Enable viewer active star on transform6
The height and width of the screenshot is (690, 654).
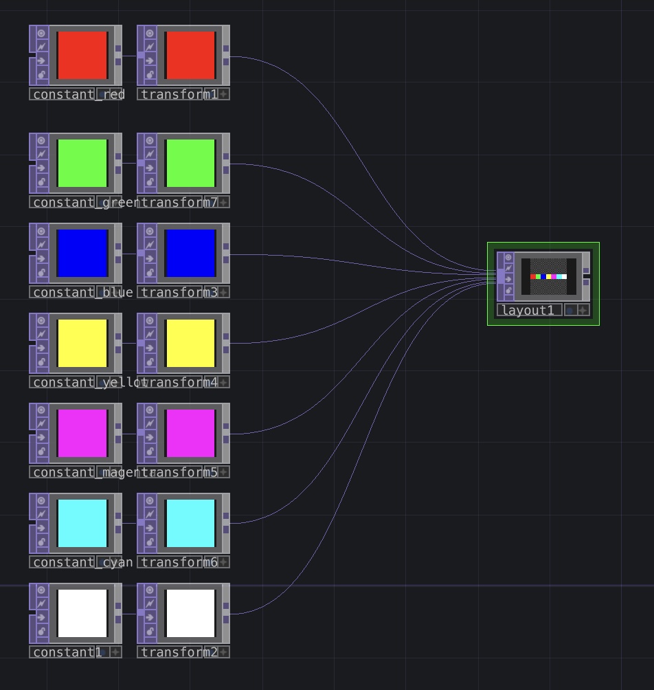223,562
